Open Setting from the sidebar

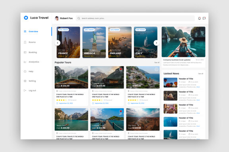coord(32,81)
